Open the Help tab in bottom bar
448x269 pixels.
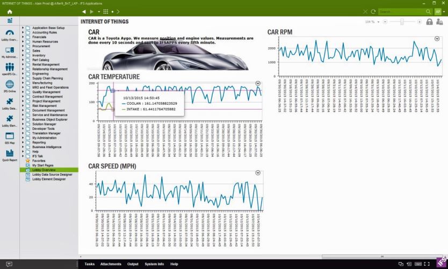(174, 264)
